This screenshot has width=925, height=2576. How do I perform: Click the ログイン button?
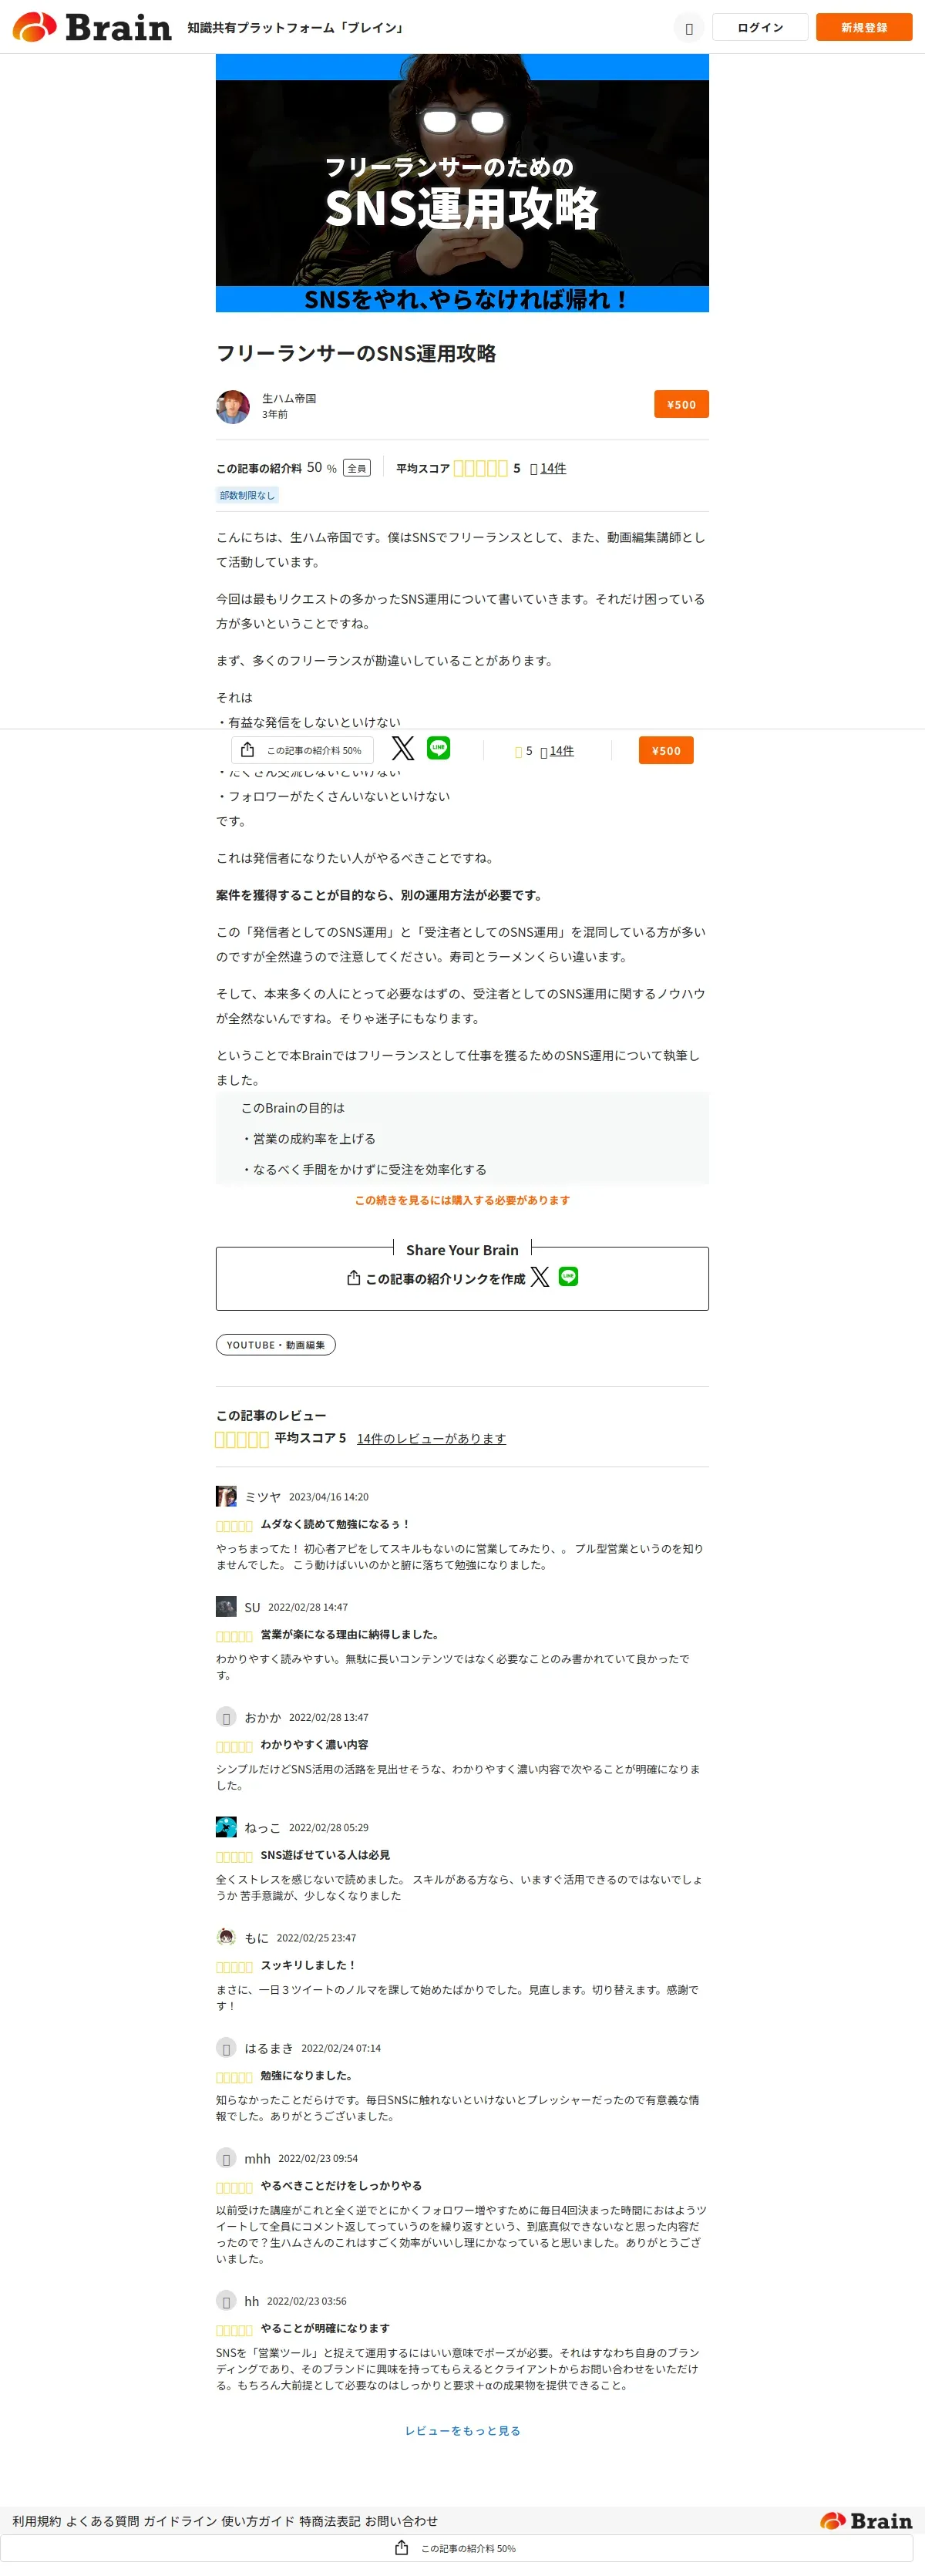(x=760, y=27)
